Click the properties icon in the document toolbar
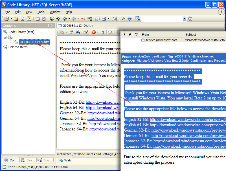This screenshot has height=171, width=226. (71, 32)
